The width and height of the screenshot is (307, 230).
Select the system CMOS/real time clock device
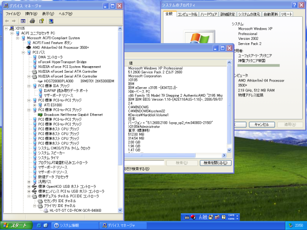64,148
